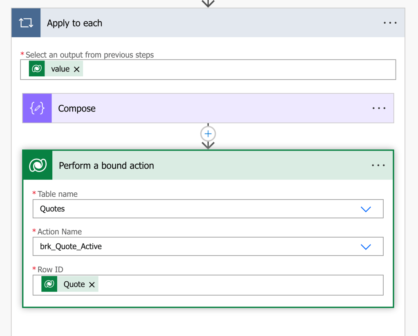Open the Apply to each ellipsis menu
The image size is (418, 336).
(390, 23)
